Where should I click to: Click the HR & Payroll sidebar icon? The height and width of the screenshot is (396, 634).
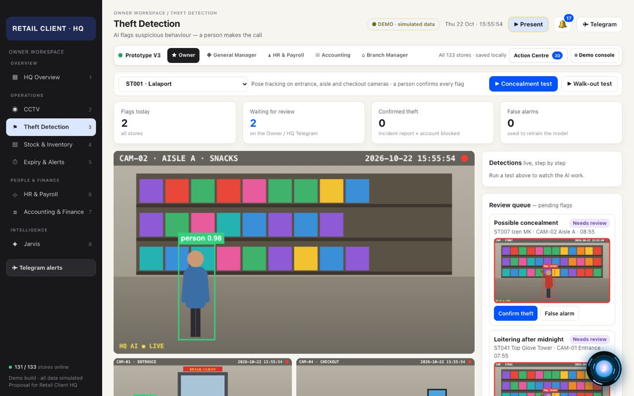pyautogui.click(x=15, y=195)
